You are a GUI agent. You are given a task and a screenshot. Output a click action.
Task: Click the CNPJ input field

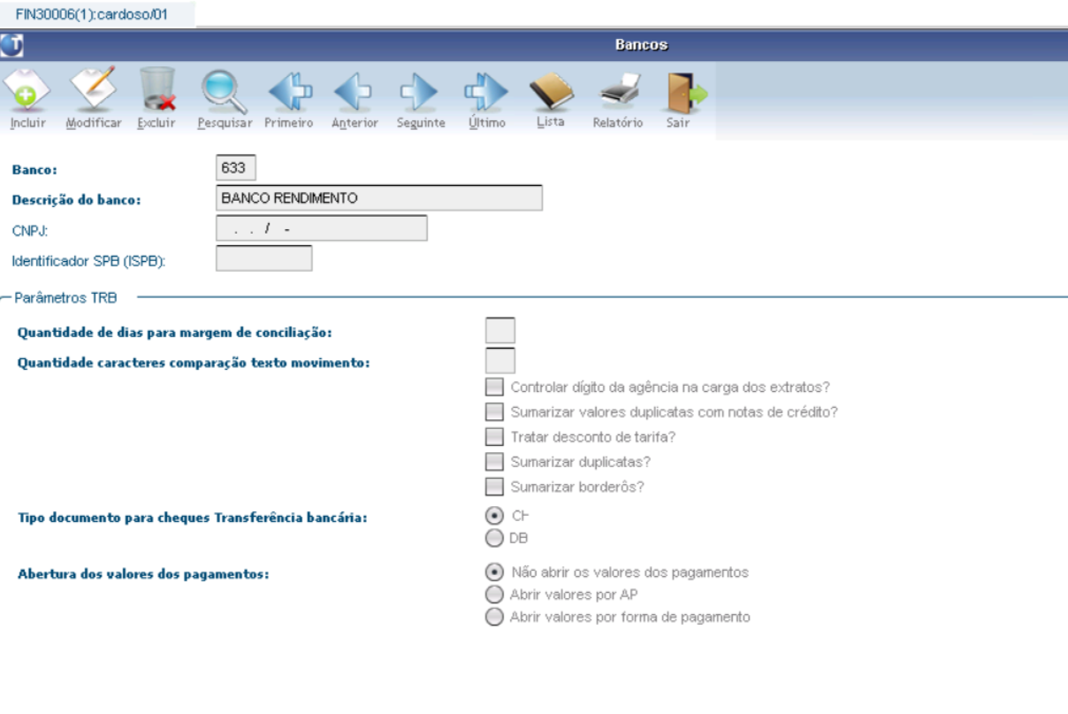[x=321, y=228]
